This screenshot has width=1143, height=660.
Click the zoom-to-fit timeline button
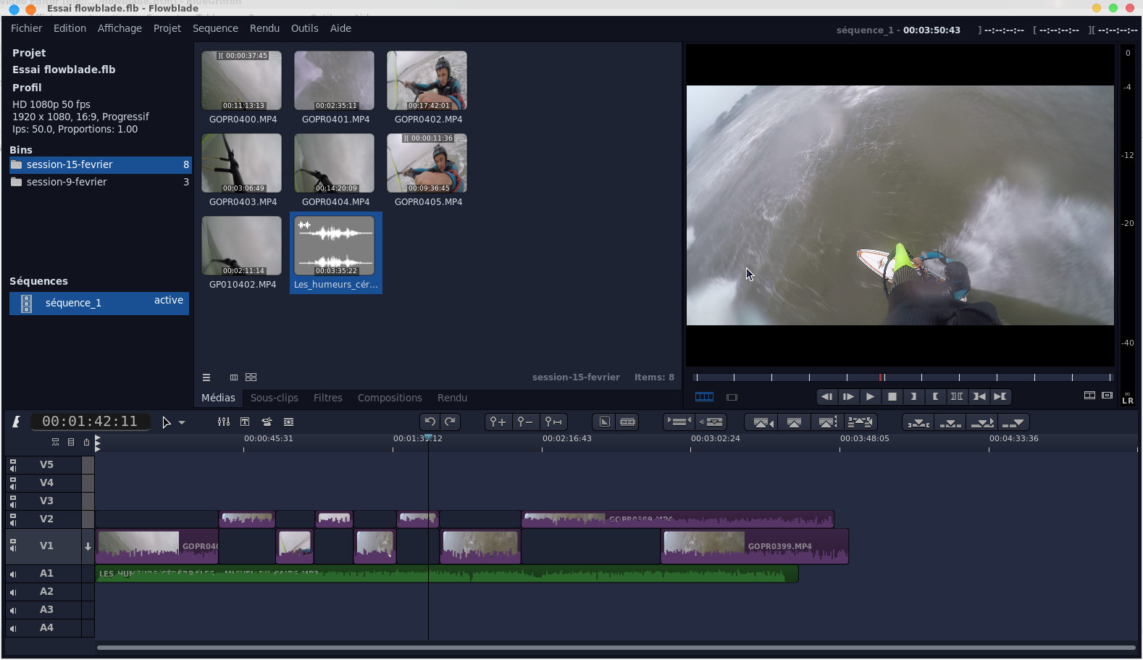pos(553,422)
